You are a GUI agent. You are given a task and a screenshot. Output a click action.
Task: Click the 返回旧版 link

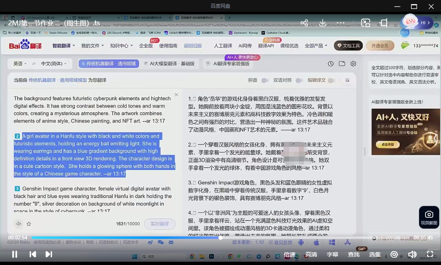pyautogui.click(x=193, y=46)
